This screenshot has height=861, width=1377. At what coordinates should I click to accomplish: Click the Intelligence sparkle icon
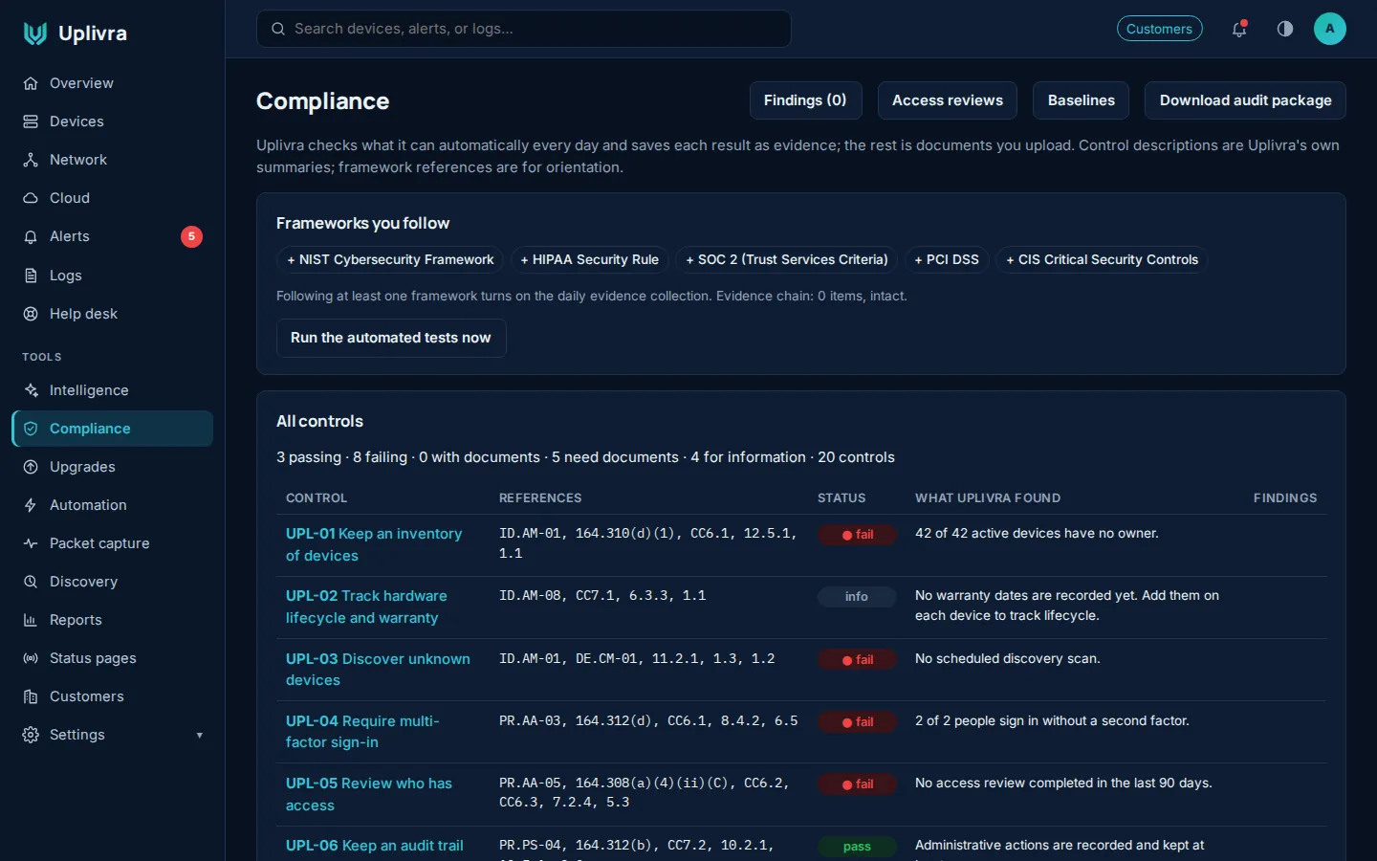31,390
